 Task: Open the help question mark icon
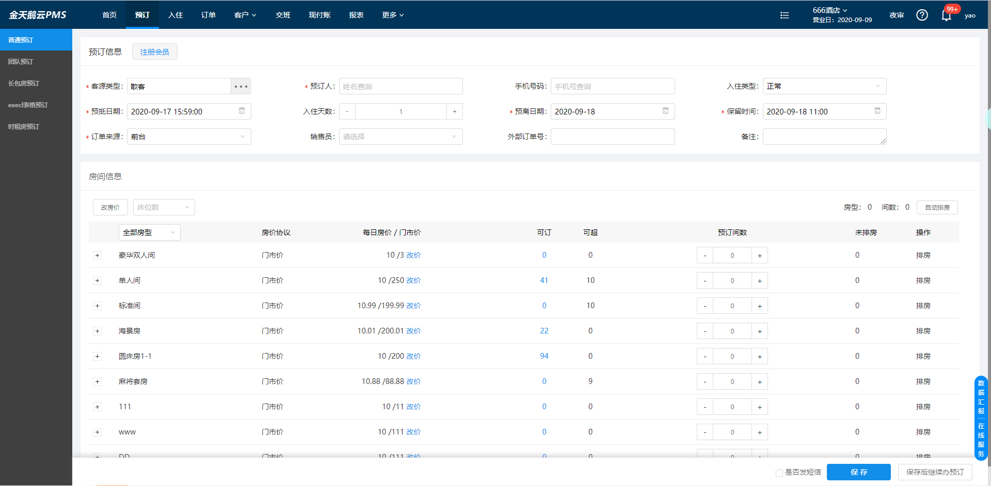922,15
